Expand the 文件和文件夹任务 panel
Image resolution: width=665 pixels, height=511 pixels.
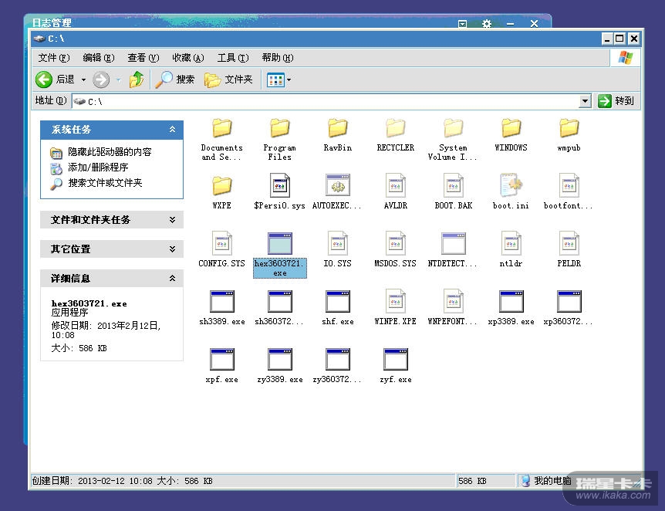pos(172,220)
